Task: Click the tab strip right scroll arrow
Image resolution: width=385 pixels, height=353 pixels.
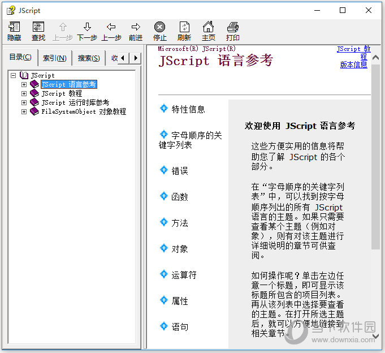Action: click(135, 58)
